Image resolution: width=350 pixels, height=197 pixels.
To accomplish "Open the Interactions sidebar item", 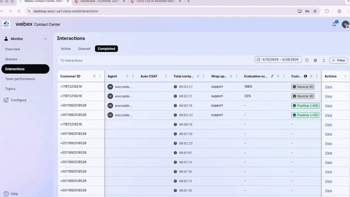I will (25, 69).
